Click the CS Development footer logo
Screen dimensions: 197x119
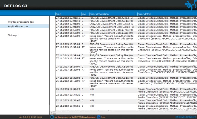[186, 117]
